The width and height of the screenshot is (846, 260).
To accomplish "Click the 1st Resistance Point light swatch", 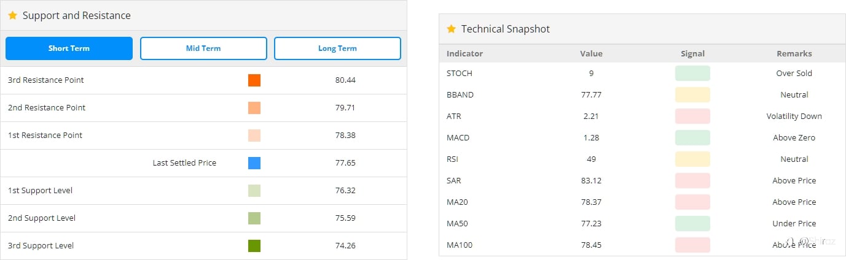I will point(254,136).
